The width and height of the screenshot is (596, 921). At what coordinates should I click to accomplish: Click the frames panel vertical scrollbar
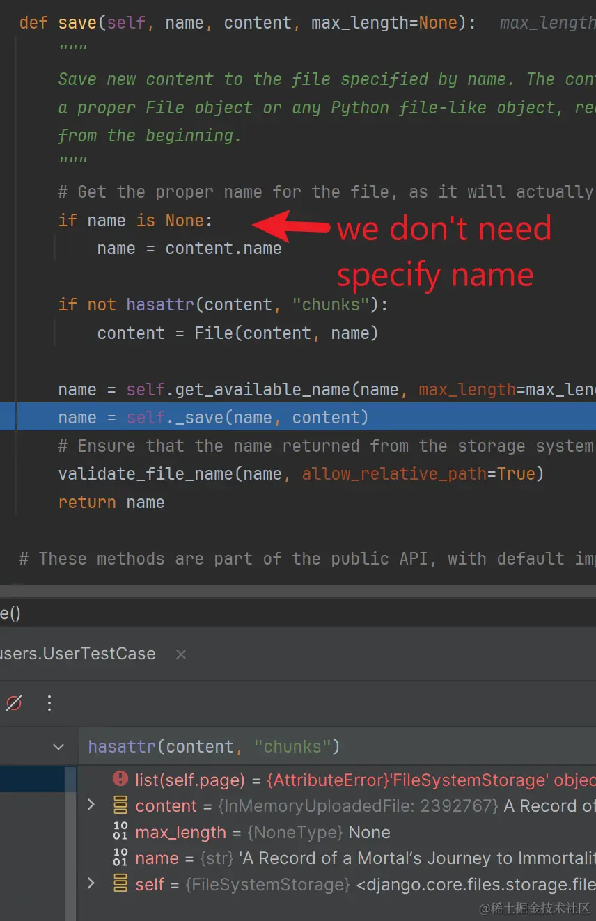pyautogui.click(x=71, y=844)
